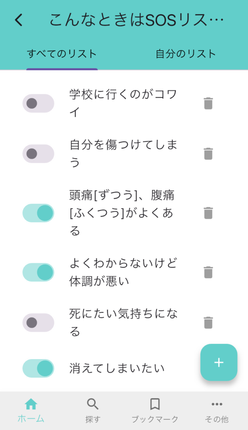Image resolution: width=248 pixels, height=430 pixels.
Task: Disable the 頭痛、腹痛がよくある switch
Action: tap(38, 213)
